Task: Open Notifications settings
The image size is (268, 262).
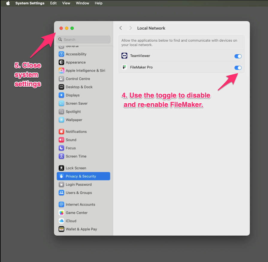Action: point(84,131)
